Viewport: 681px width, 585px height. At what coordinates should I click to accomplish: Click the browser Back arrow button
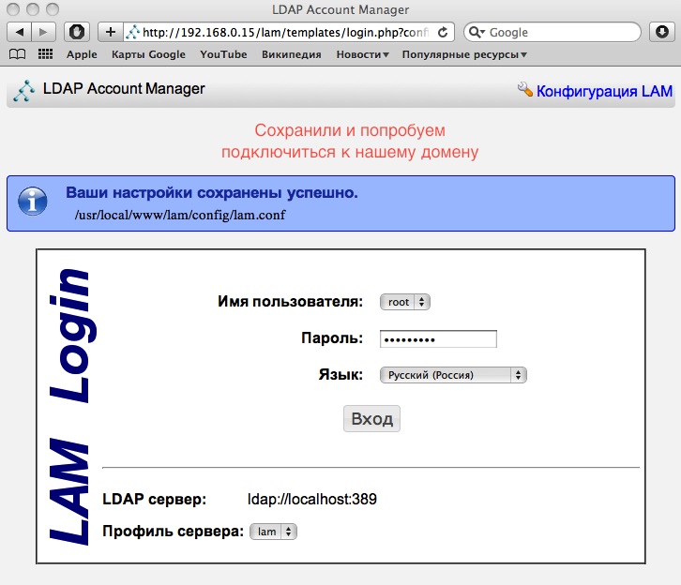[x=20, y=32]
